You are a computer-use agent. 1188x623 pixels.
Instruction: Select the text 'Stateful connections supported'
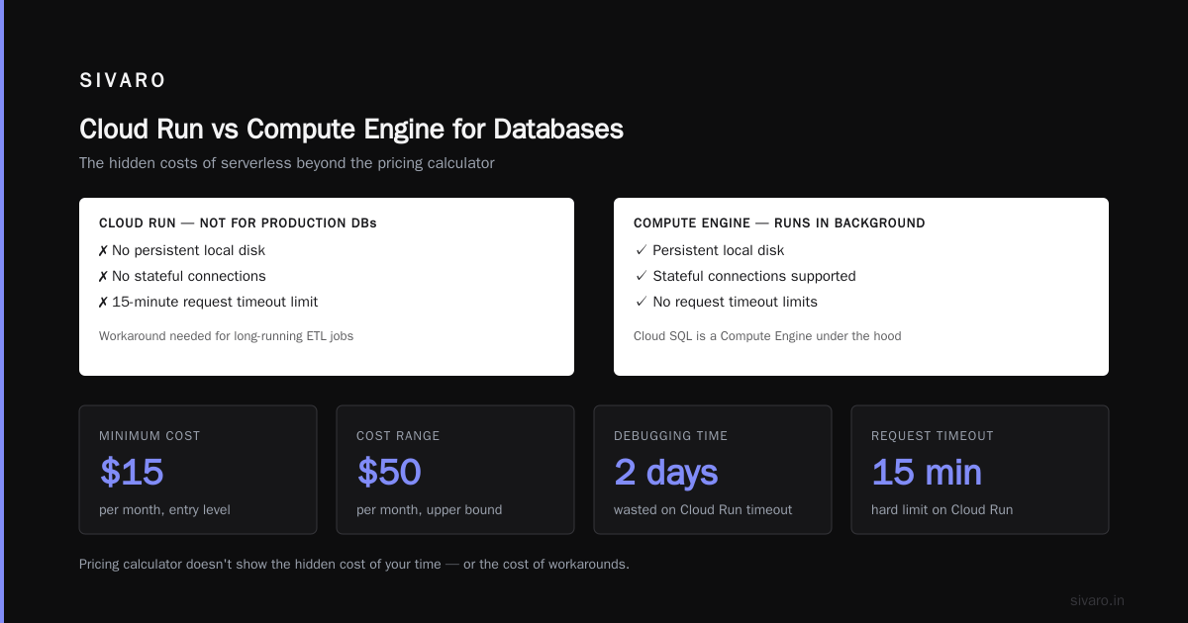pos(754,277)
